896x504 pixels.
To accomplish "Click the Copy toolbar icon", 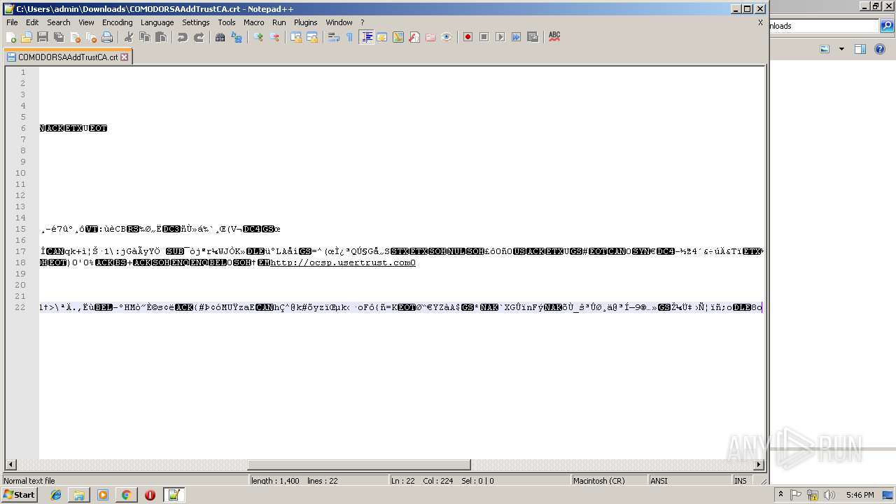I will pyautogui.click(x=145, y=37).
